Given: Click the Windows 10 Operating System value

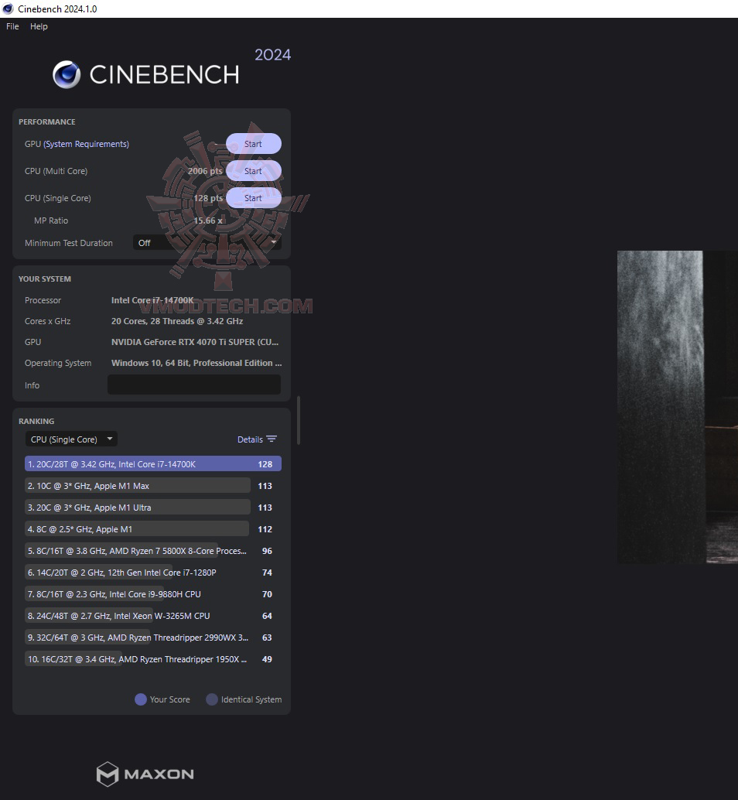Looking at the screenshot, I should point(196,363).
